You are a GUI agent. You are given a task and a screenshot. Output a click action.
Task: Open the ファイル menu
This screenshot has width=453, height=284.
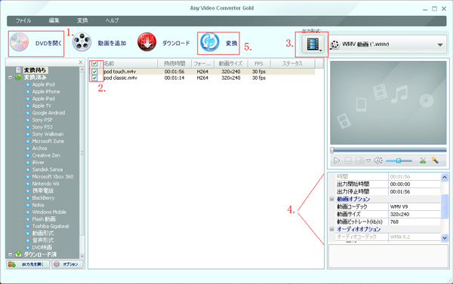click(x=23, y=21)
